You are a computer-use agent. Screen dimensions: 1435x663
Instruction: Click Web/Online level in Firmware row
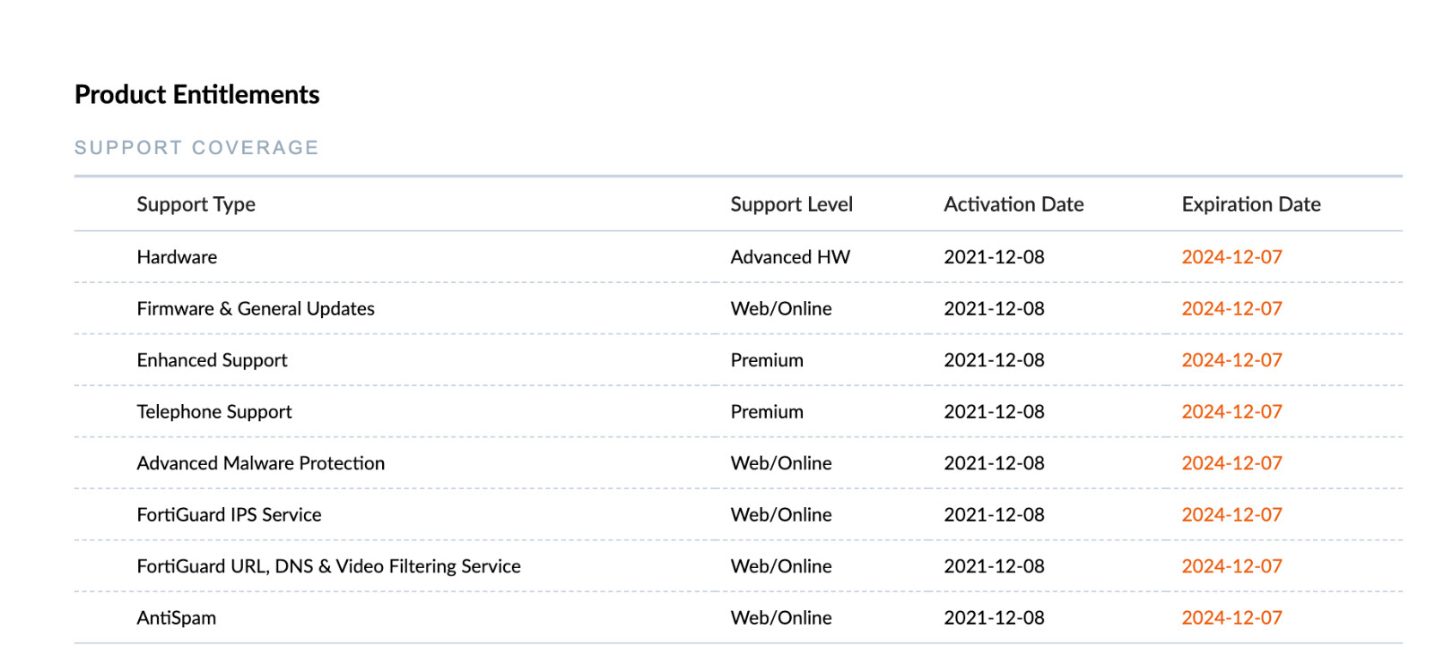pyautogui.click(x=782, y=309)
